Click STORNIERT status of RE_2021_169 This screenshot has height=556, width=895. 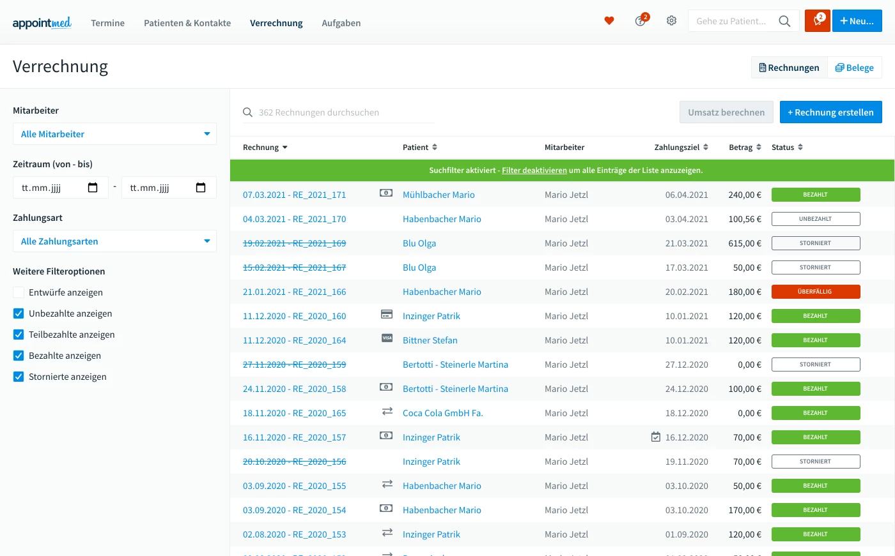coord(816,243)
